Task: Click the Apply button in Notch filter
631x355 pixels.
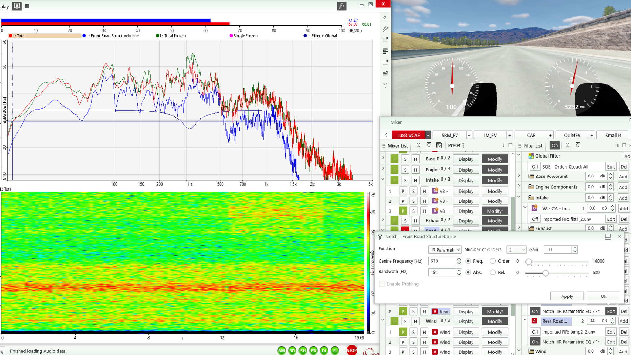Action: (567, 296)
